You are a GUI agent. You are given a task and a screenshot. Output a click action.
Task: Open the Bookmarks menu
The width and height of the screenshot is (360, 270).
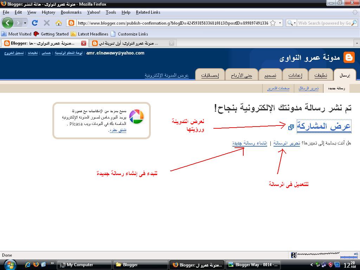pyautogui.click(x=71, y=12)
